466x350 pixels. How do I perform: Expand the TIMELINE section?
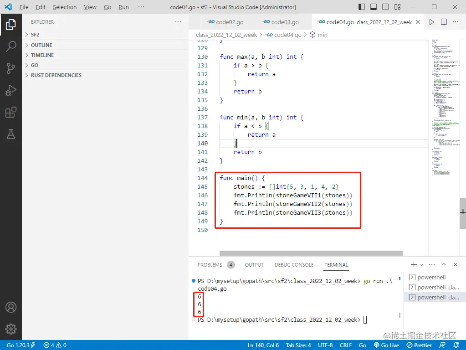point(105,55)
